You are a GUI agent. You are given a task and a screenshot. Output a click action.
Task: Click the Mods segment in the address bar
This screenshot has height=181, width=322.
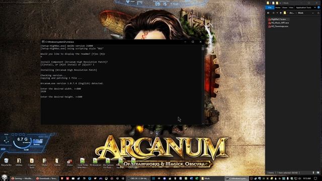point(301,13)
